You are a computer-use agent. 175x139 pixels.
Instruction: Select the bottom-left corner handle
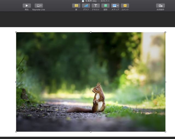point(16,132)
